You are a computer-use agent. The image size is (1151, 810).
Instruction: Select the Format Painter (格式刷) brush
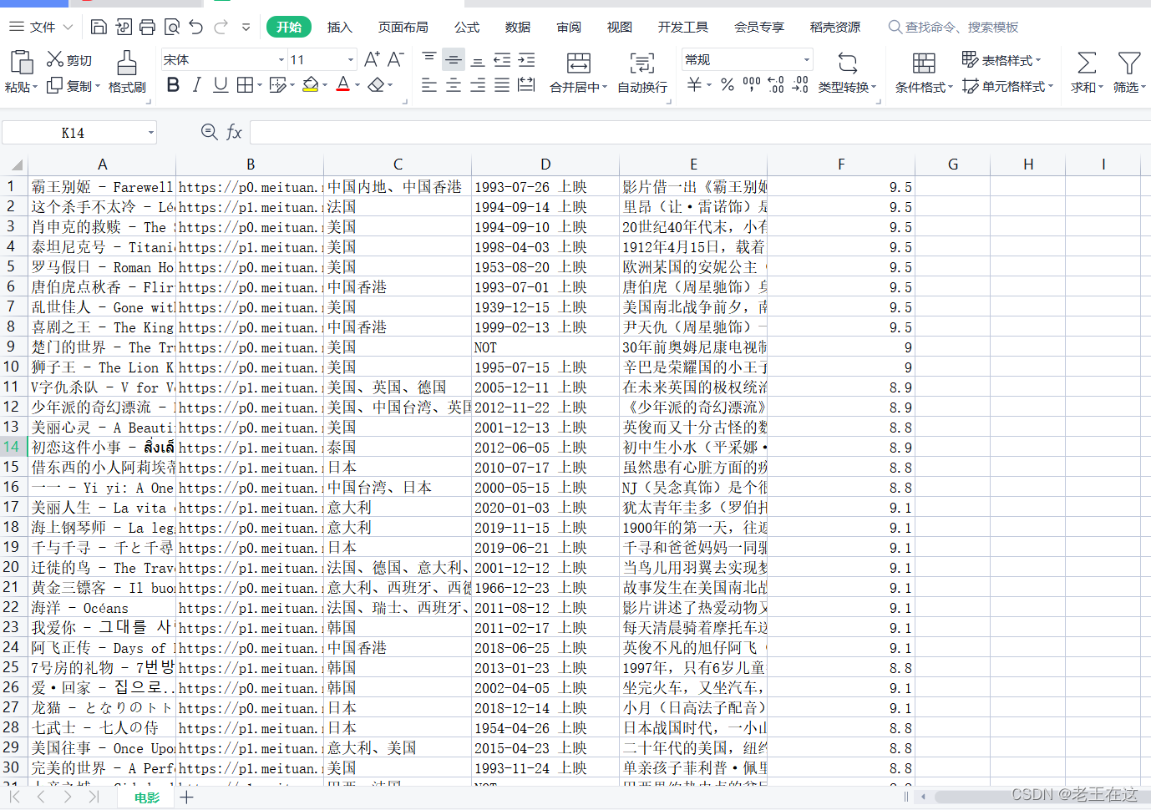(x=126, y=71)
